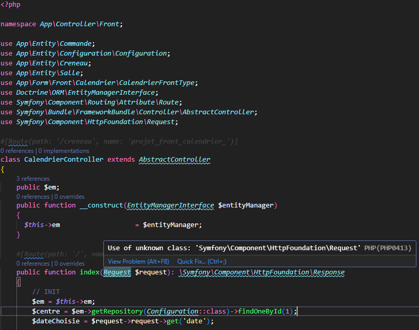The height and width of the screenshot is (330, 419).
Task: Click the 0 implementations code lens
Action: pos(64,151)
